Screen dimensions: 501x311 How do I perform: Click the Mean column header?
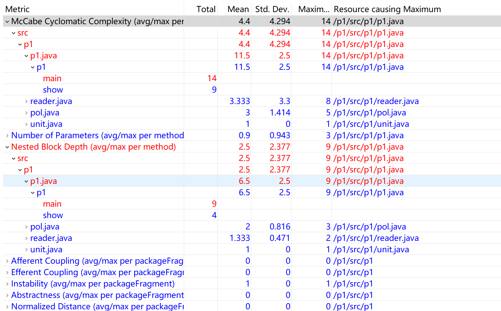tap(238, 9)
